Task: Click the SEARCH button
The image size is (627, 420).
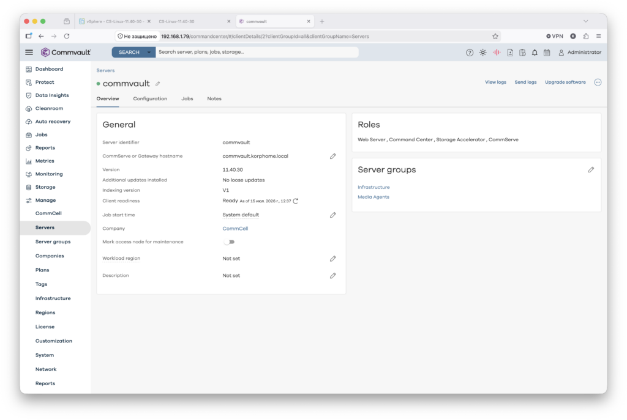Action: (129, 53)
